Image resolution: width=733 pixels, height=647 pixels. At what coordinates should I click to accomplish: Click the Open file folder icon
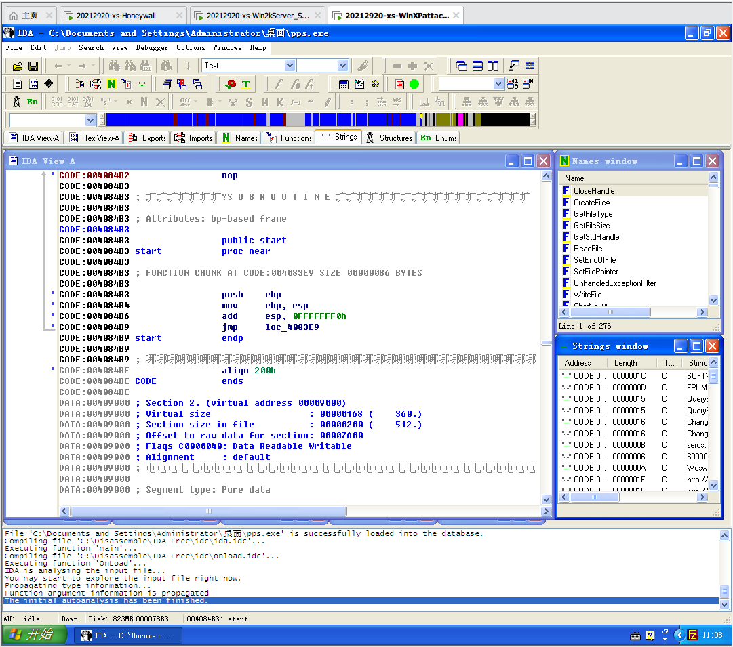(18, 66)
